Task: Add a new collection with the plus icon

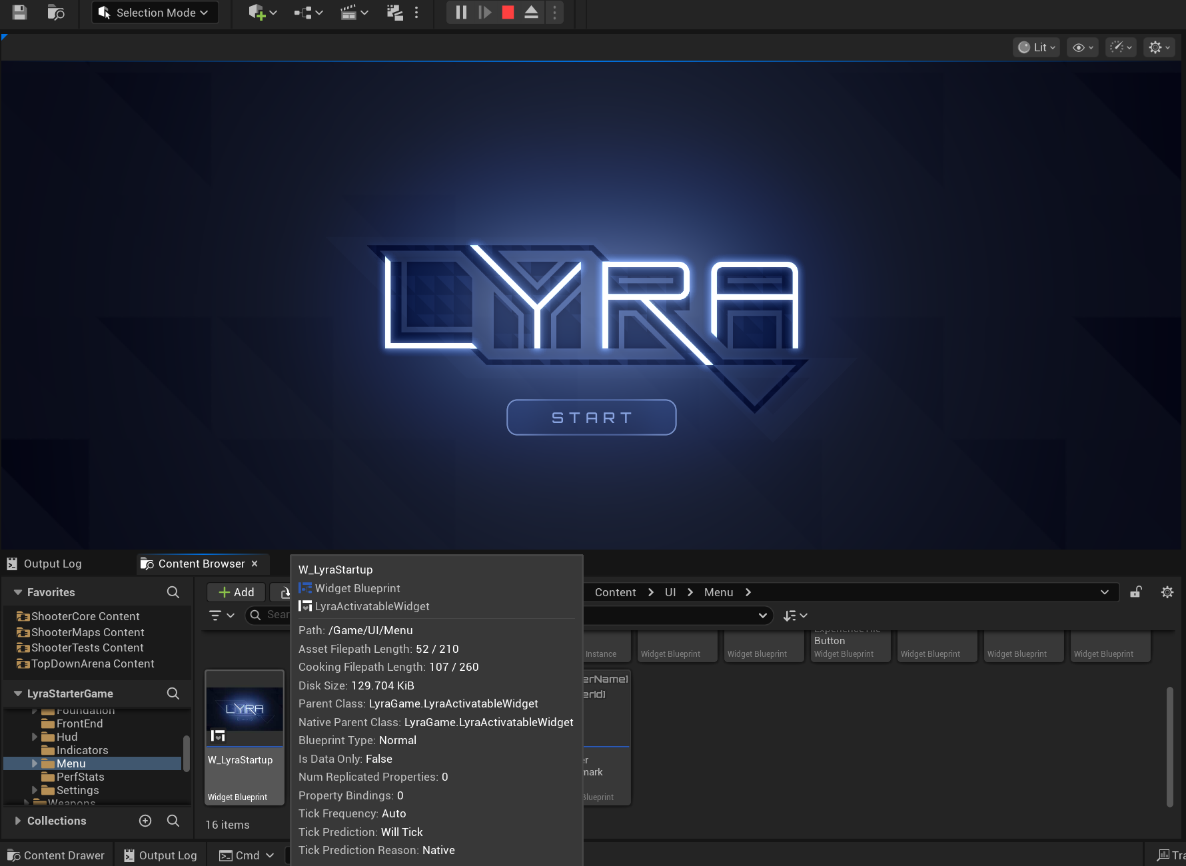Action: click(145, 821)
